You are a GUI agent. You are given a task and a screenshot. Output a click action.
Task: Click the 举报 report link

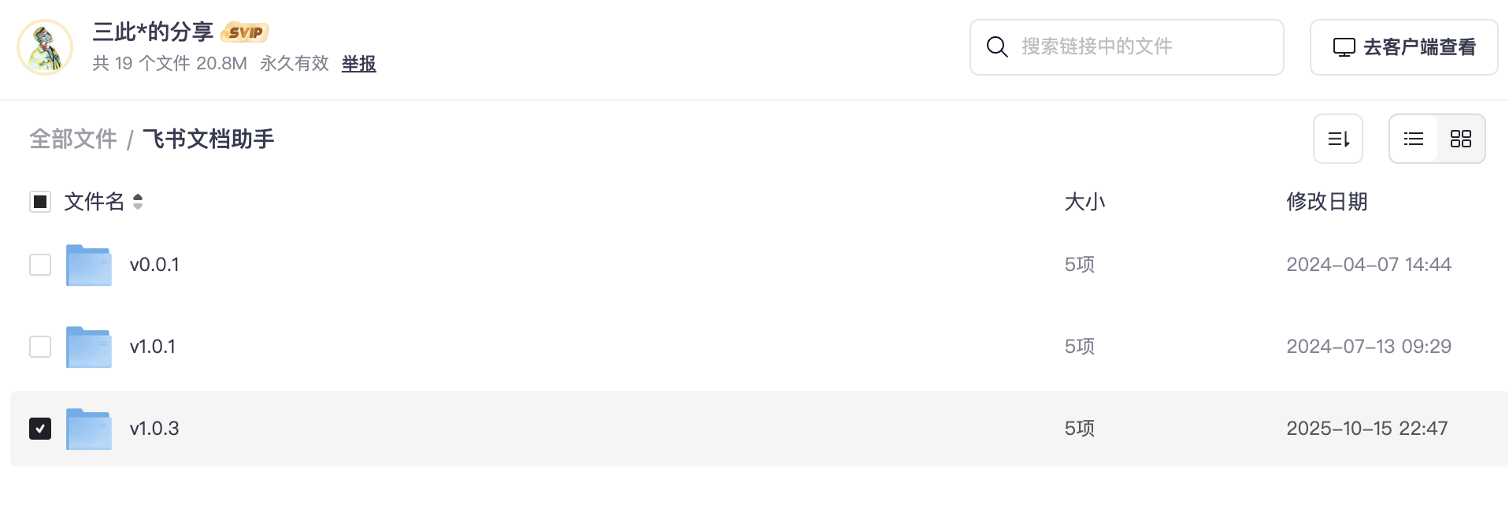(358, 64)
